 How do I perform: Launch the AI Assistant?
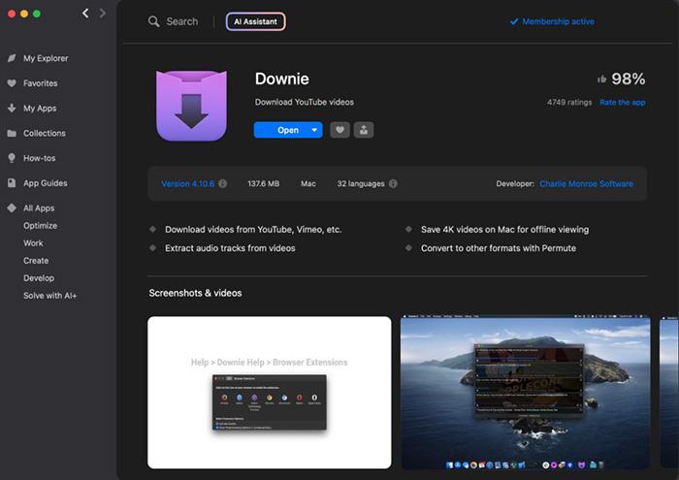pyautogui.click(x=255, y=21)
